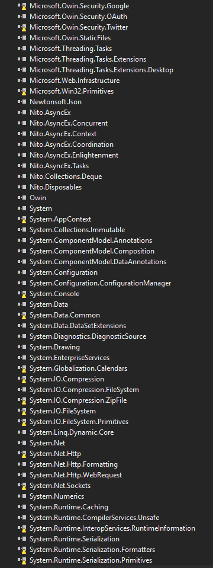
Task: Select the Microsoft.Owin.StaticFiles reference
Action: (70, 38)
